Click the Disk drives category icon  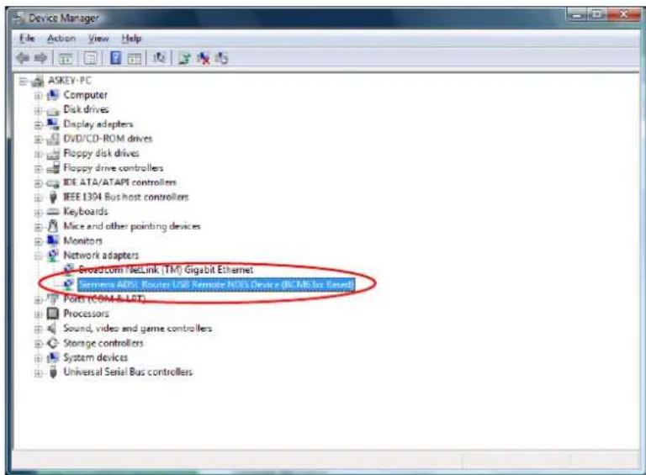[53, 110]
